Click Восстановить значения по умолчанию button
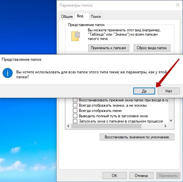The height and width of the screenshot is (182, 183). 137,137
